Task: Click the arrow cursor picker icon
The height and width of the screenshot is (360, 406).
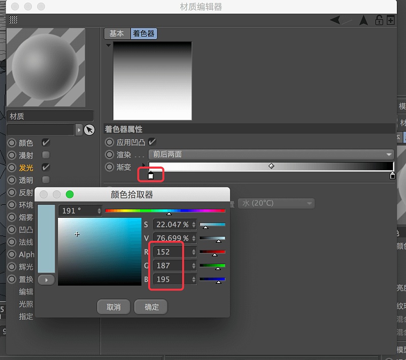Action: 89,130
